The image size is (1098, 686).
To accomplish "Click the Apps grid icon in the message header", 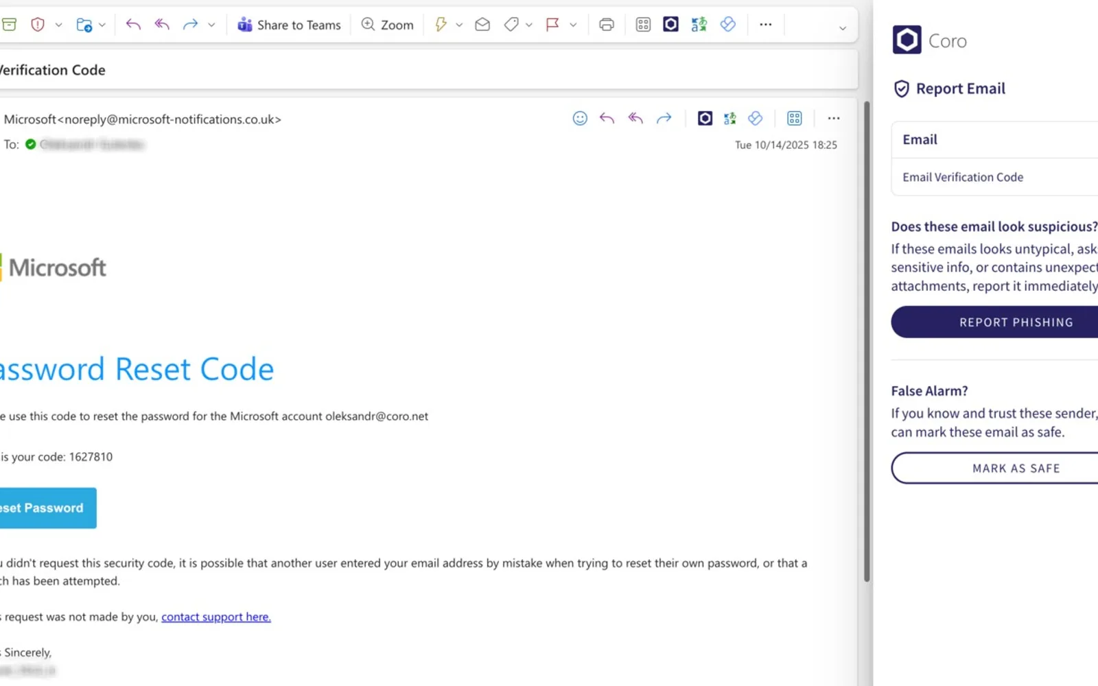I will click(x=795, y=118).
